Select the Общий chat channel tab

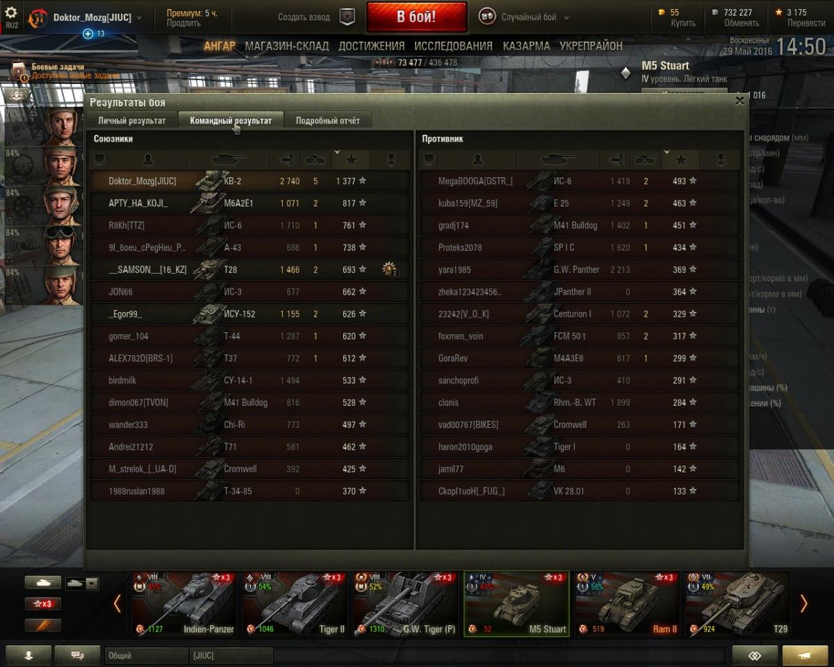[x=146, y=655]
